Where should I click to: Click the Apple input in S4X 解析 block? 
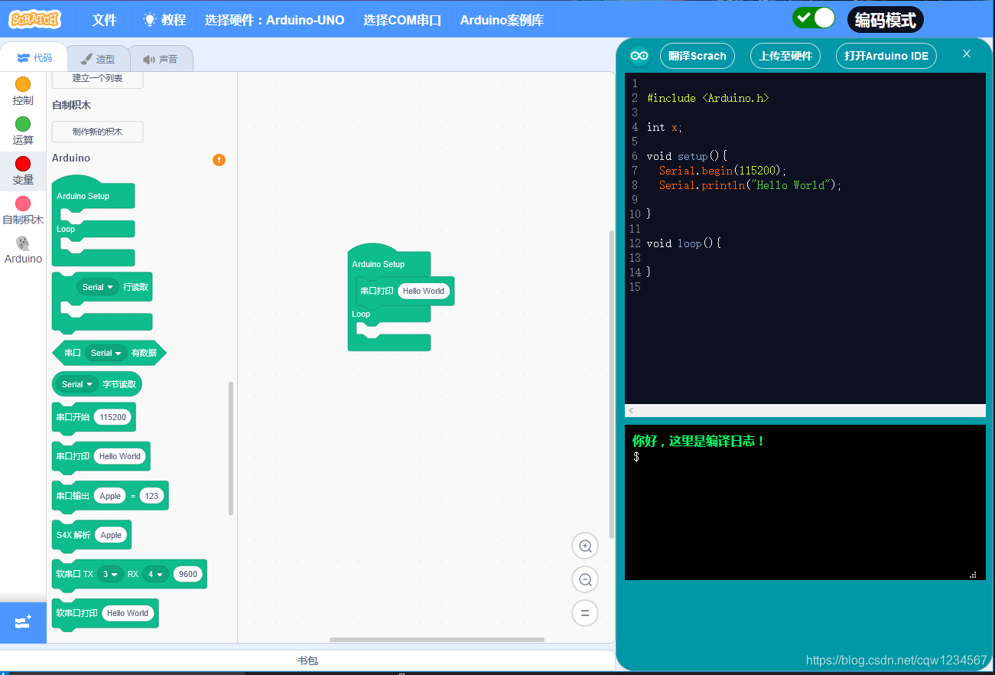point(111,535)
